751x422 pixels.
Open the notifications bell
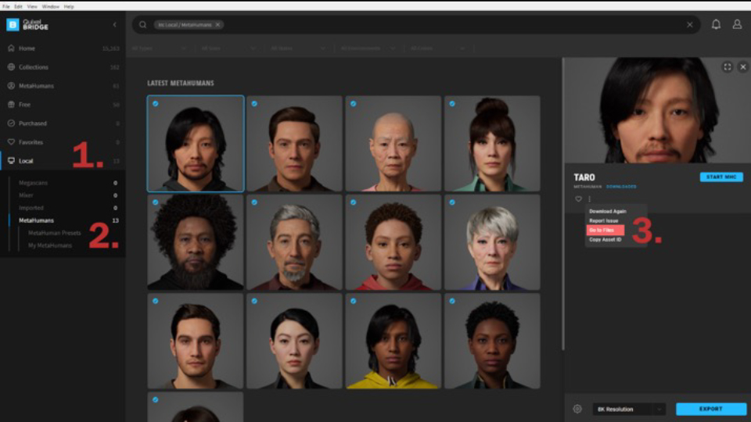tap(716, 24)
